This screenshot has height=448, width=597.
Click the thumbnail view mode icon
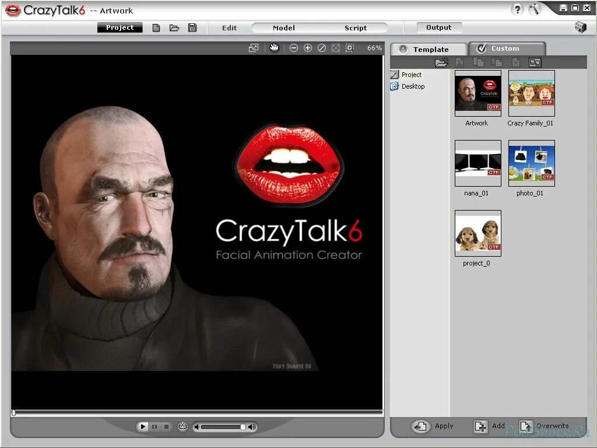click(535, 62)
